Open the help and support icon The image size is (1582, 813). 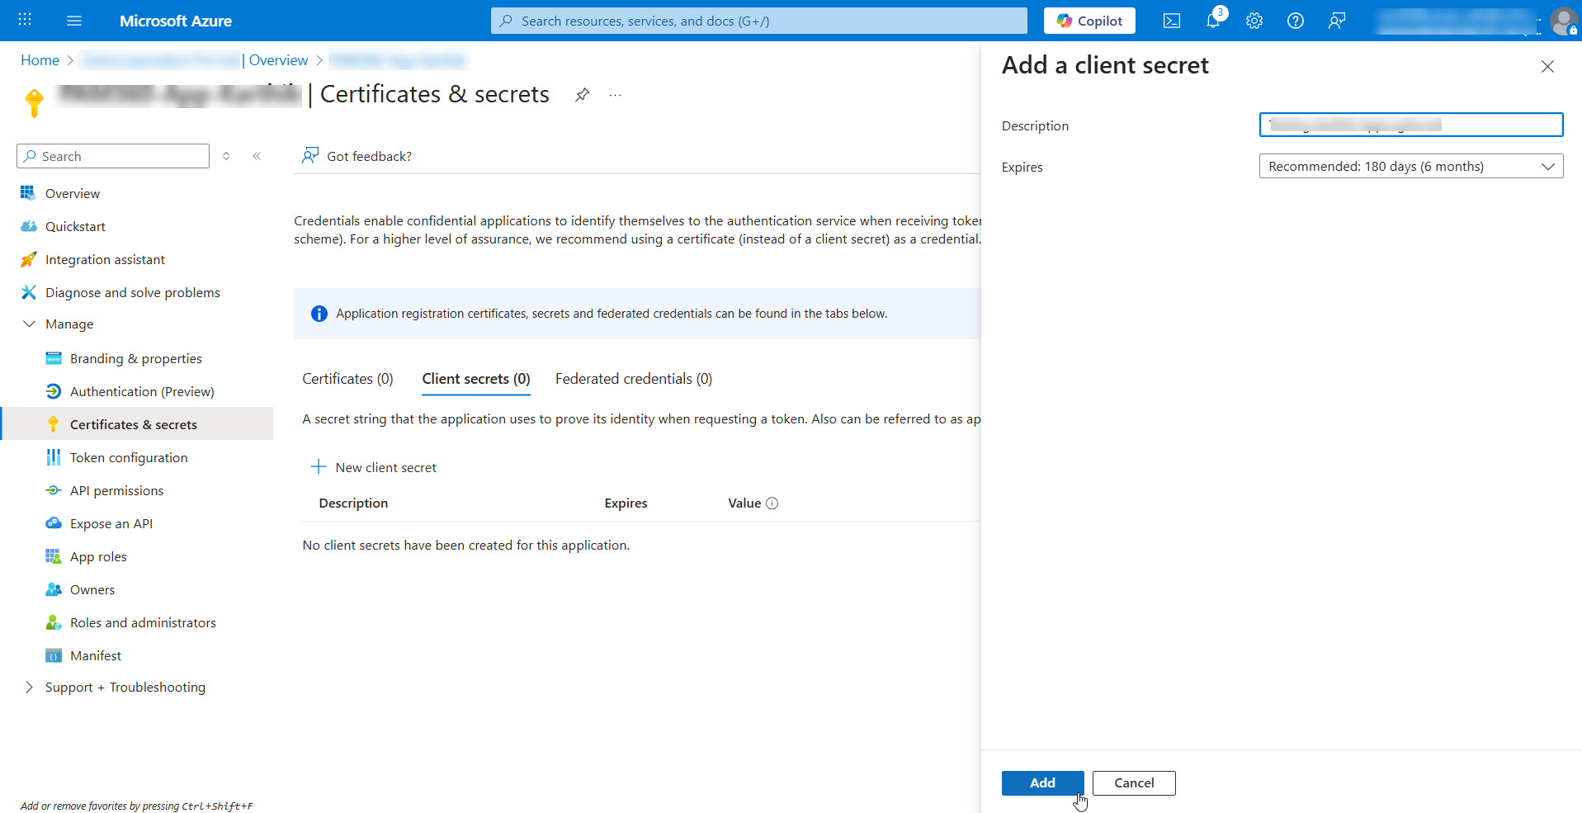click(1295, 21)
